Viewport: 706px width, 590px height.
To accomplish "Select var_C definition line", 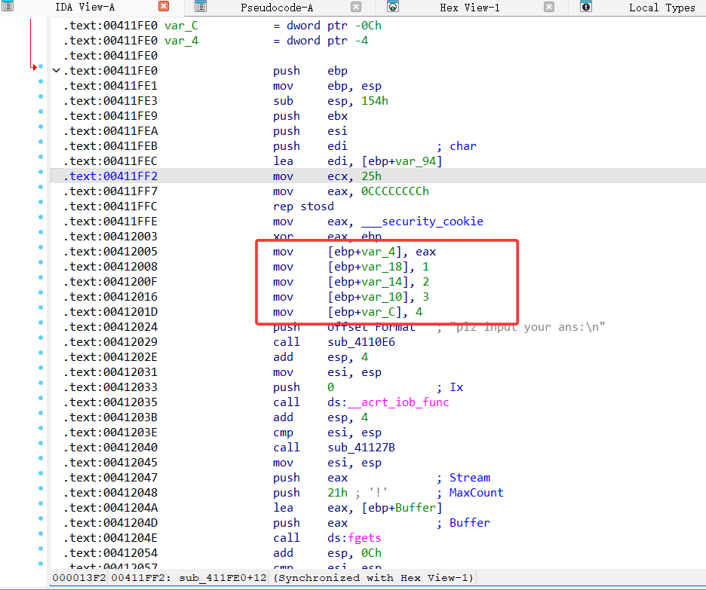I will [x=223, y=26].
